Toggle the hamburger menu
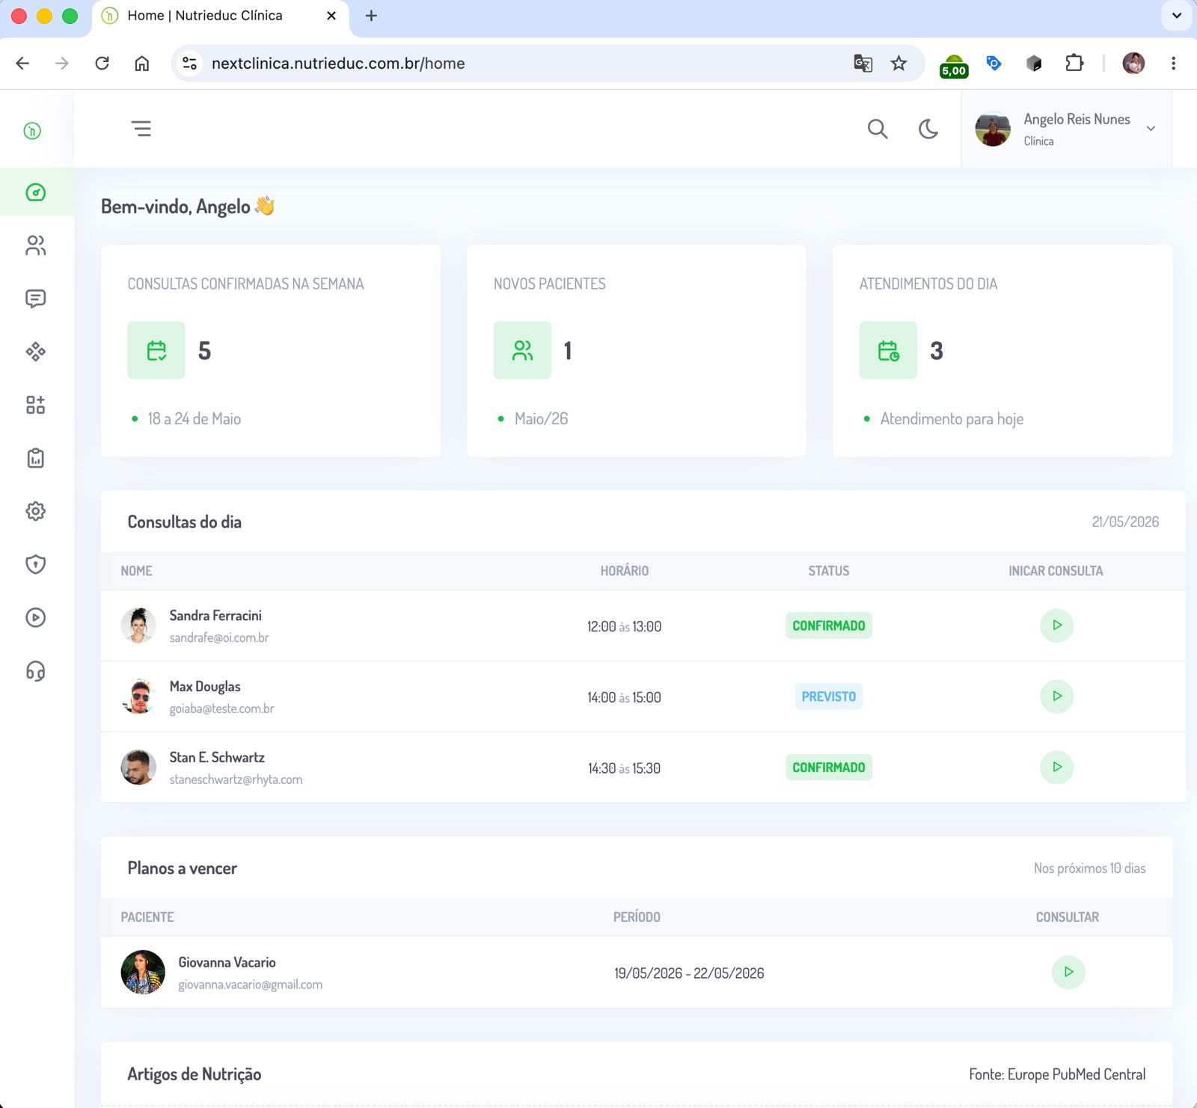Screen dimensions: 1197x1108 141,129
